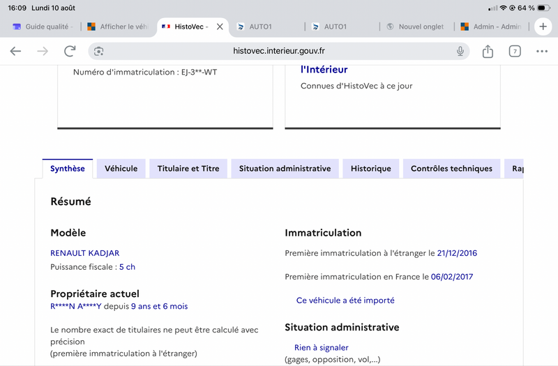Open the share sheet icon
The width and height of the screenshot is (558, 366).
coord(488,51)
